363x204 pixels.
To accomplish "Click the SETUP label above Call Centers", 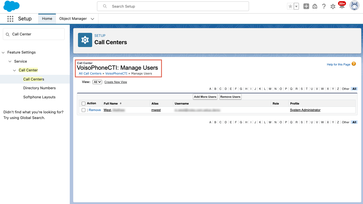I will [x=100, y=36].
